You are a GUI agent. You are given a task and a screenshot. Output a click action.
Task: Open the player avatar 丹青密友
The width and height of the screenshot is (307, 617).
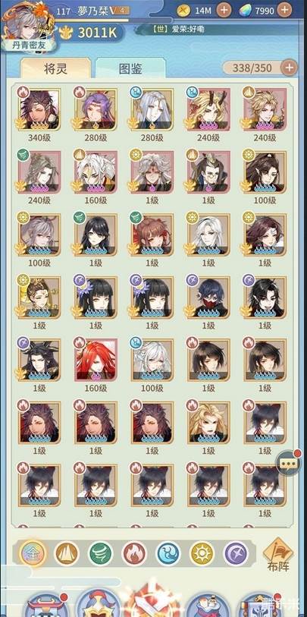point(28,27)
